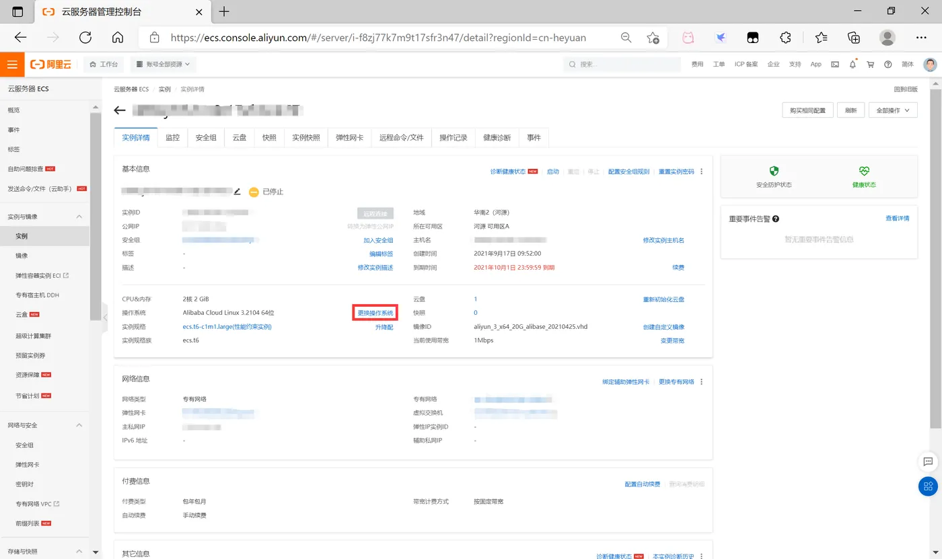Viewport: 942px width, 559px height.
Task: Collapse the sidebar with the edge handle
Action: [105, 318]
